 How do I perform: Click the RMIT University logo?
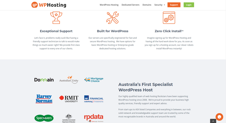coord(69,99)
